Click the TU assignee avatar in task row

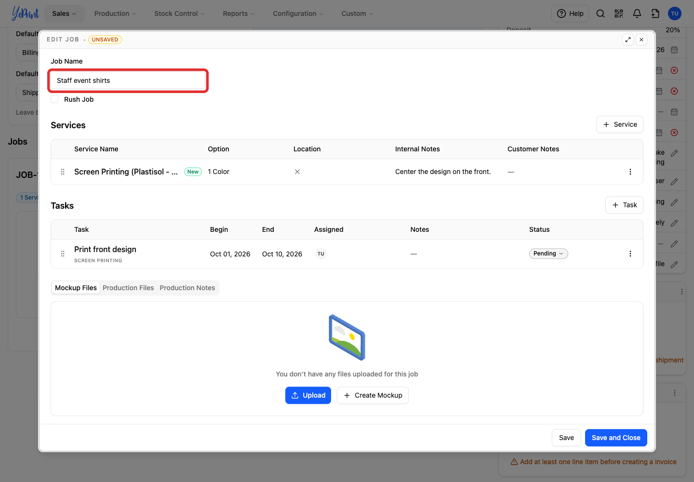coord(321,254)
